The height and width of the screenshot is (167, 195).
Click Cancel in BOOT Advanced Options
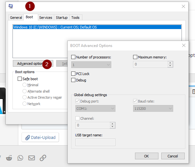[x=173, y=156]
